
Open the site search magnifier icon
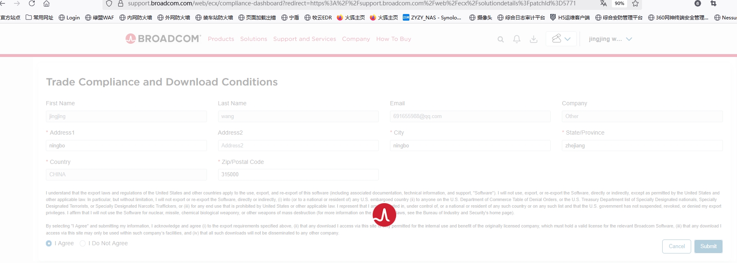click(x=501, y=39)
